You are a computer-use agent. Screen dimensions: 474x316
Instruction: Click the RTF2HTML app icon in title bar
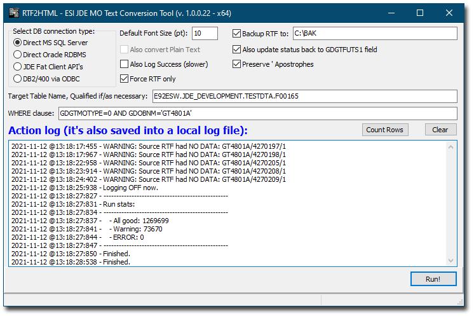point(14,13)
